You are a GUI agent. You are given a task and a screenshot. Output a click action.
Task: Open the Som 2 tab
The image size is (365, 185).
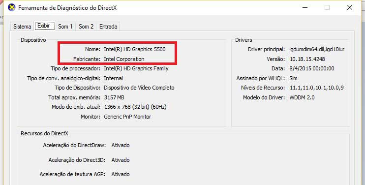[x=86, y=27]
